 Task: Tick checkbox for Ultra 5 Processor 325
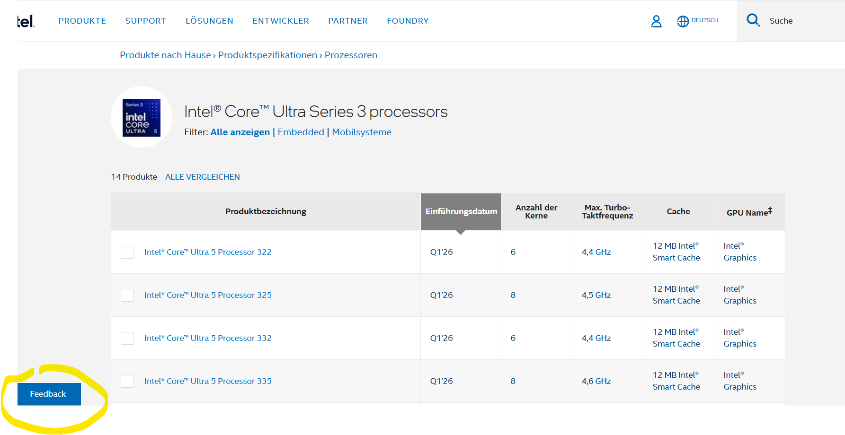pyautogui.click(x=127, y=295)
